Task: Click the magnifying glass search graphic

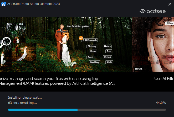Action: tap(6, 42)
